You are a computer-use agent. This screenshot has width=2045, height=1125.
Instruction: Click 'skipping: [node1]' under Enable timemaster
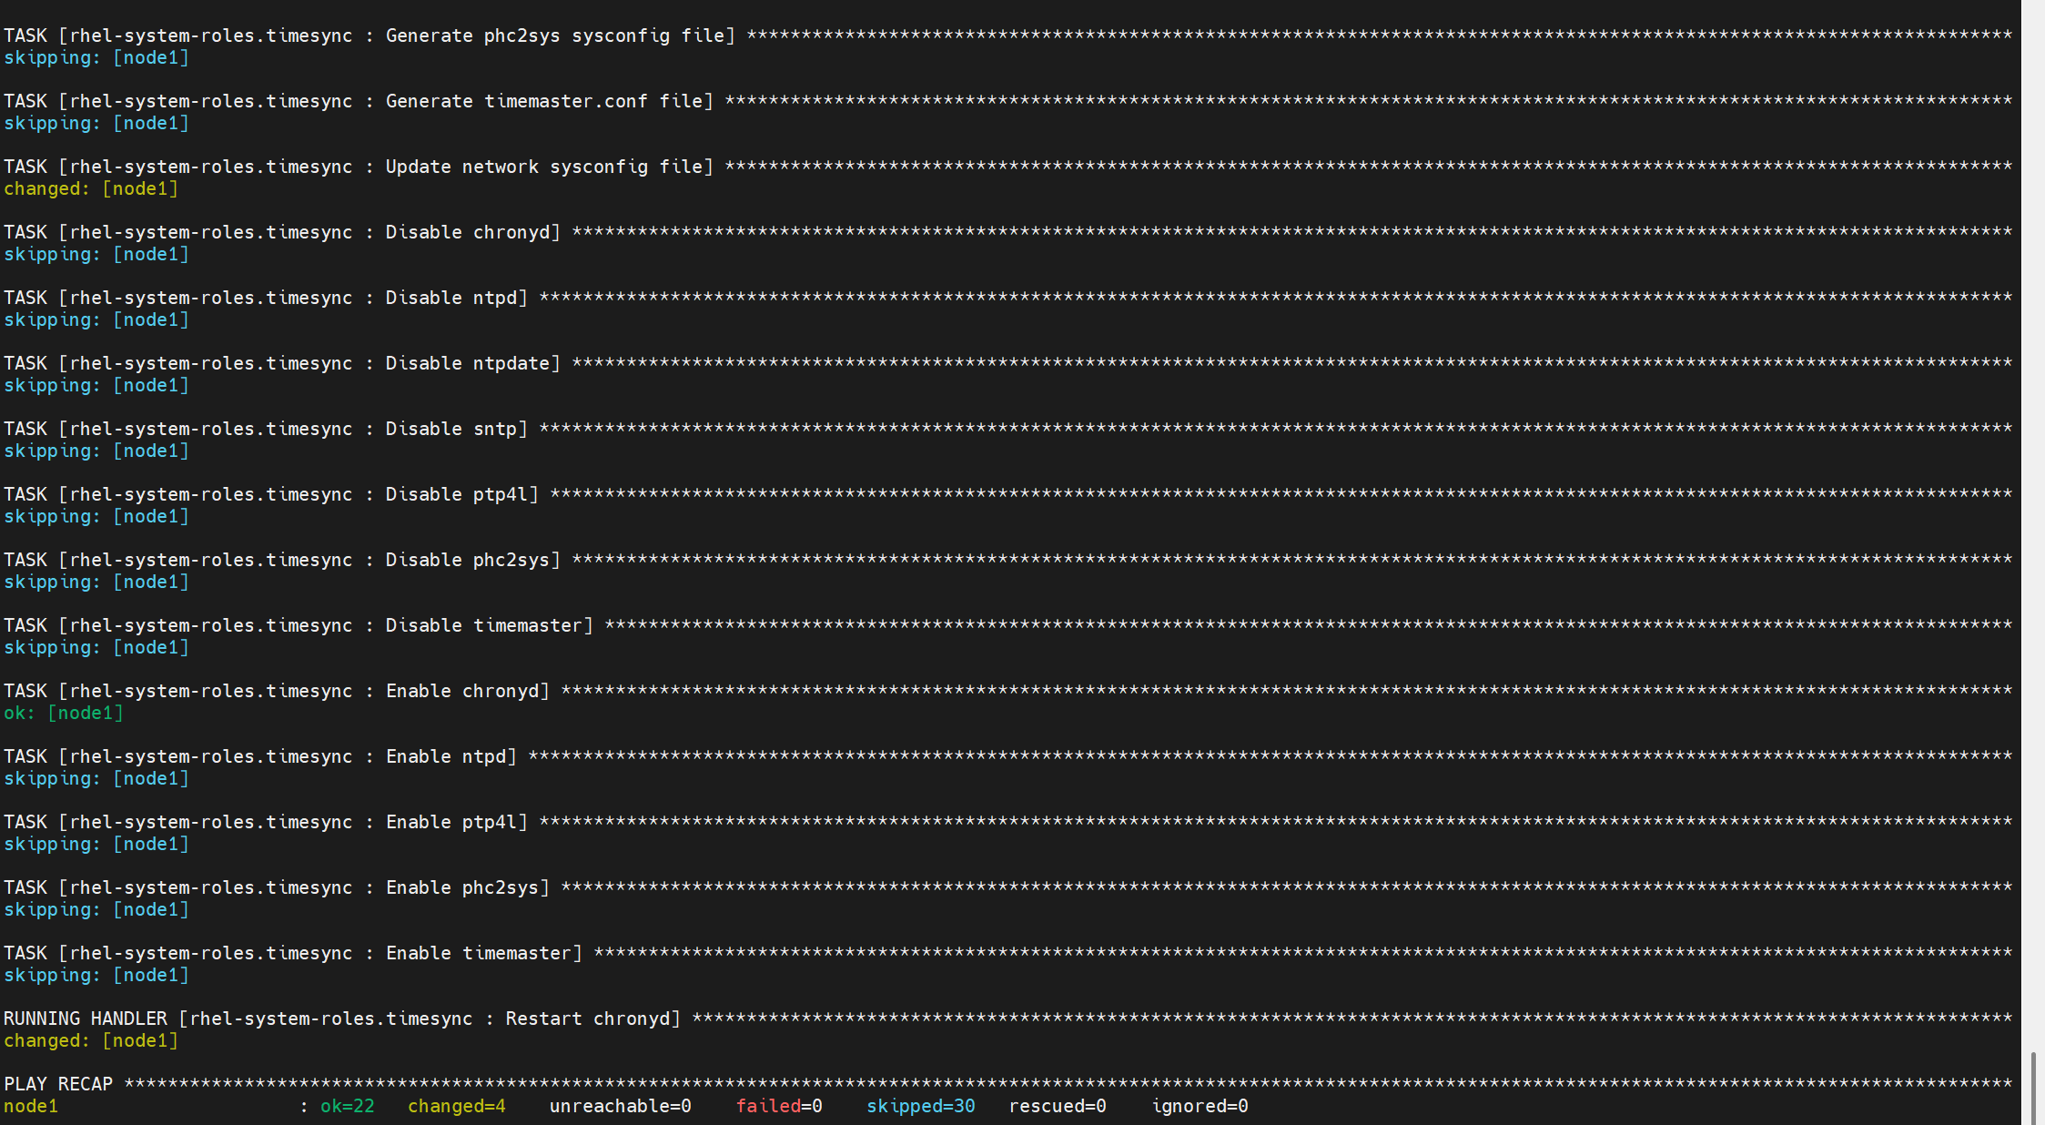96,975
